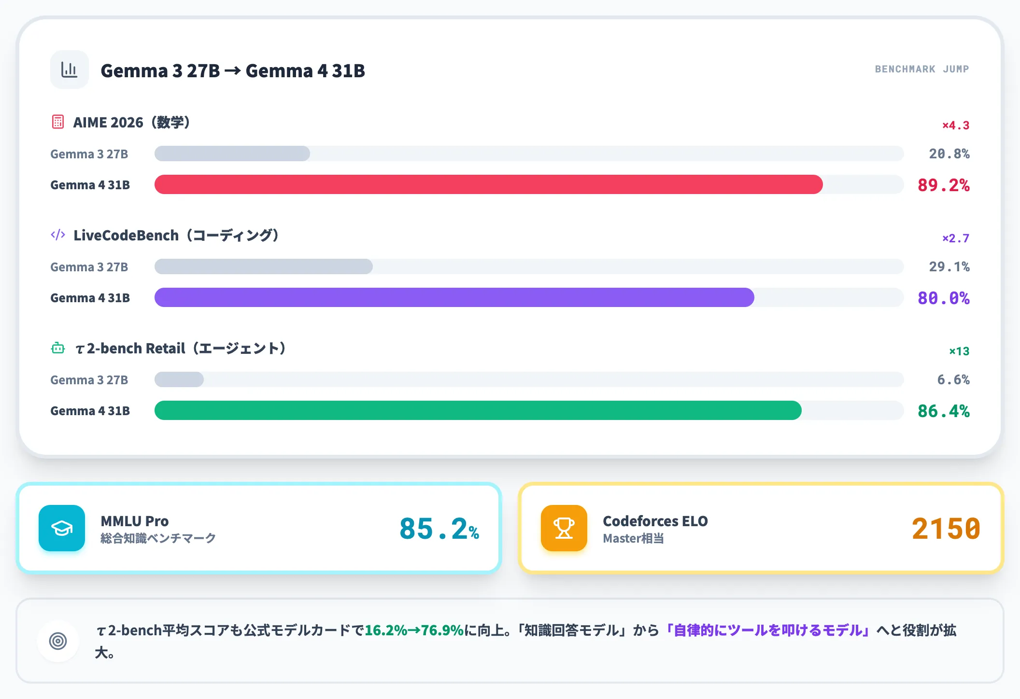The height and width of the screenshot is (699, 1020).
Task: Click the '89.2%' value
Action: (x=944, y=185)
